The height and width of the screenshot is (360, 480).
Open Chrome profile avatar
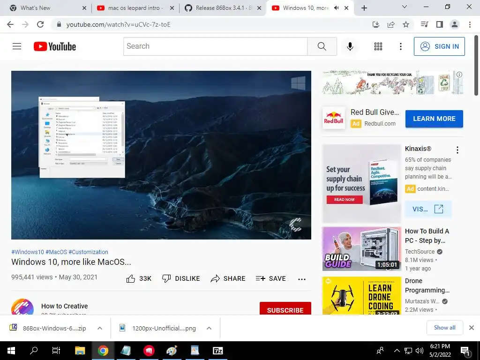point(455,24)
